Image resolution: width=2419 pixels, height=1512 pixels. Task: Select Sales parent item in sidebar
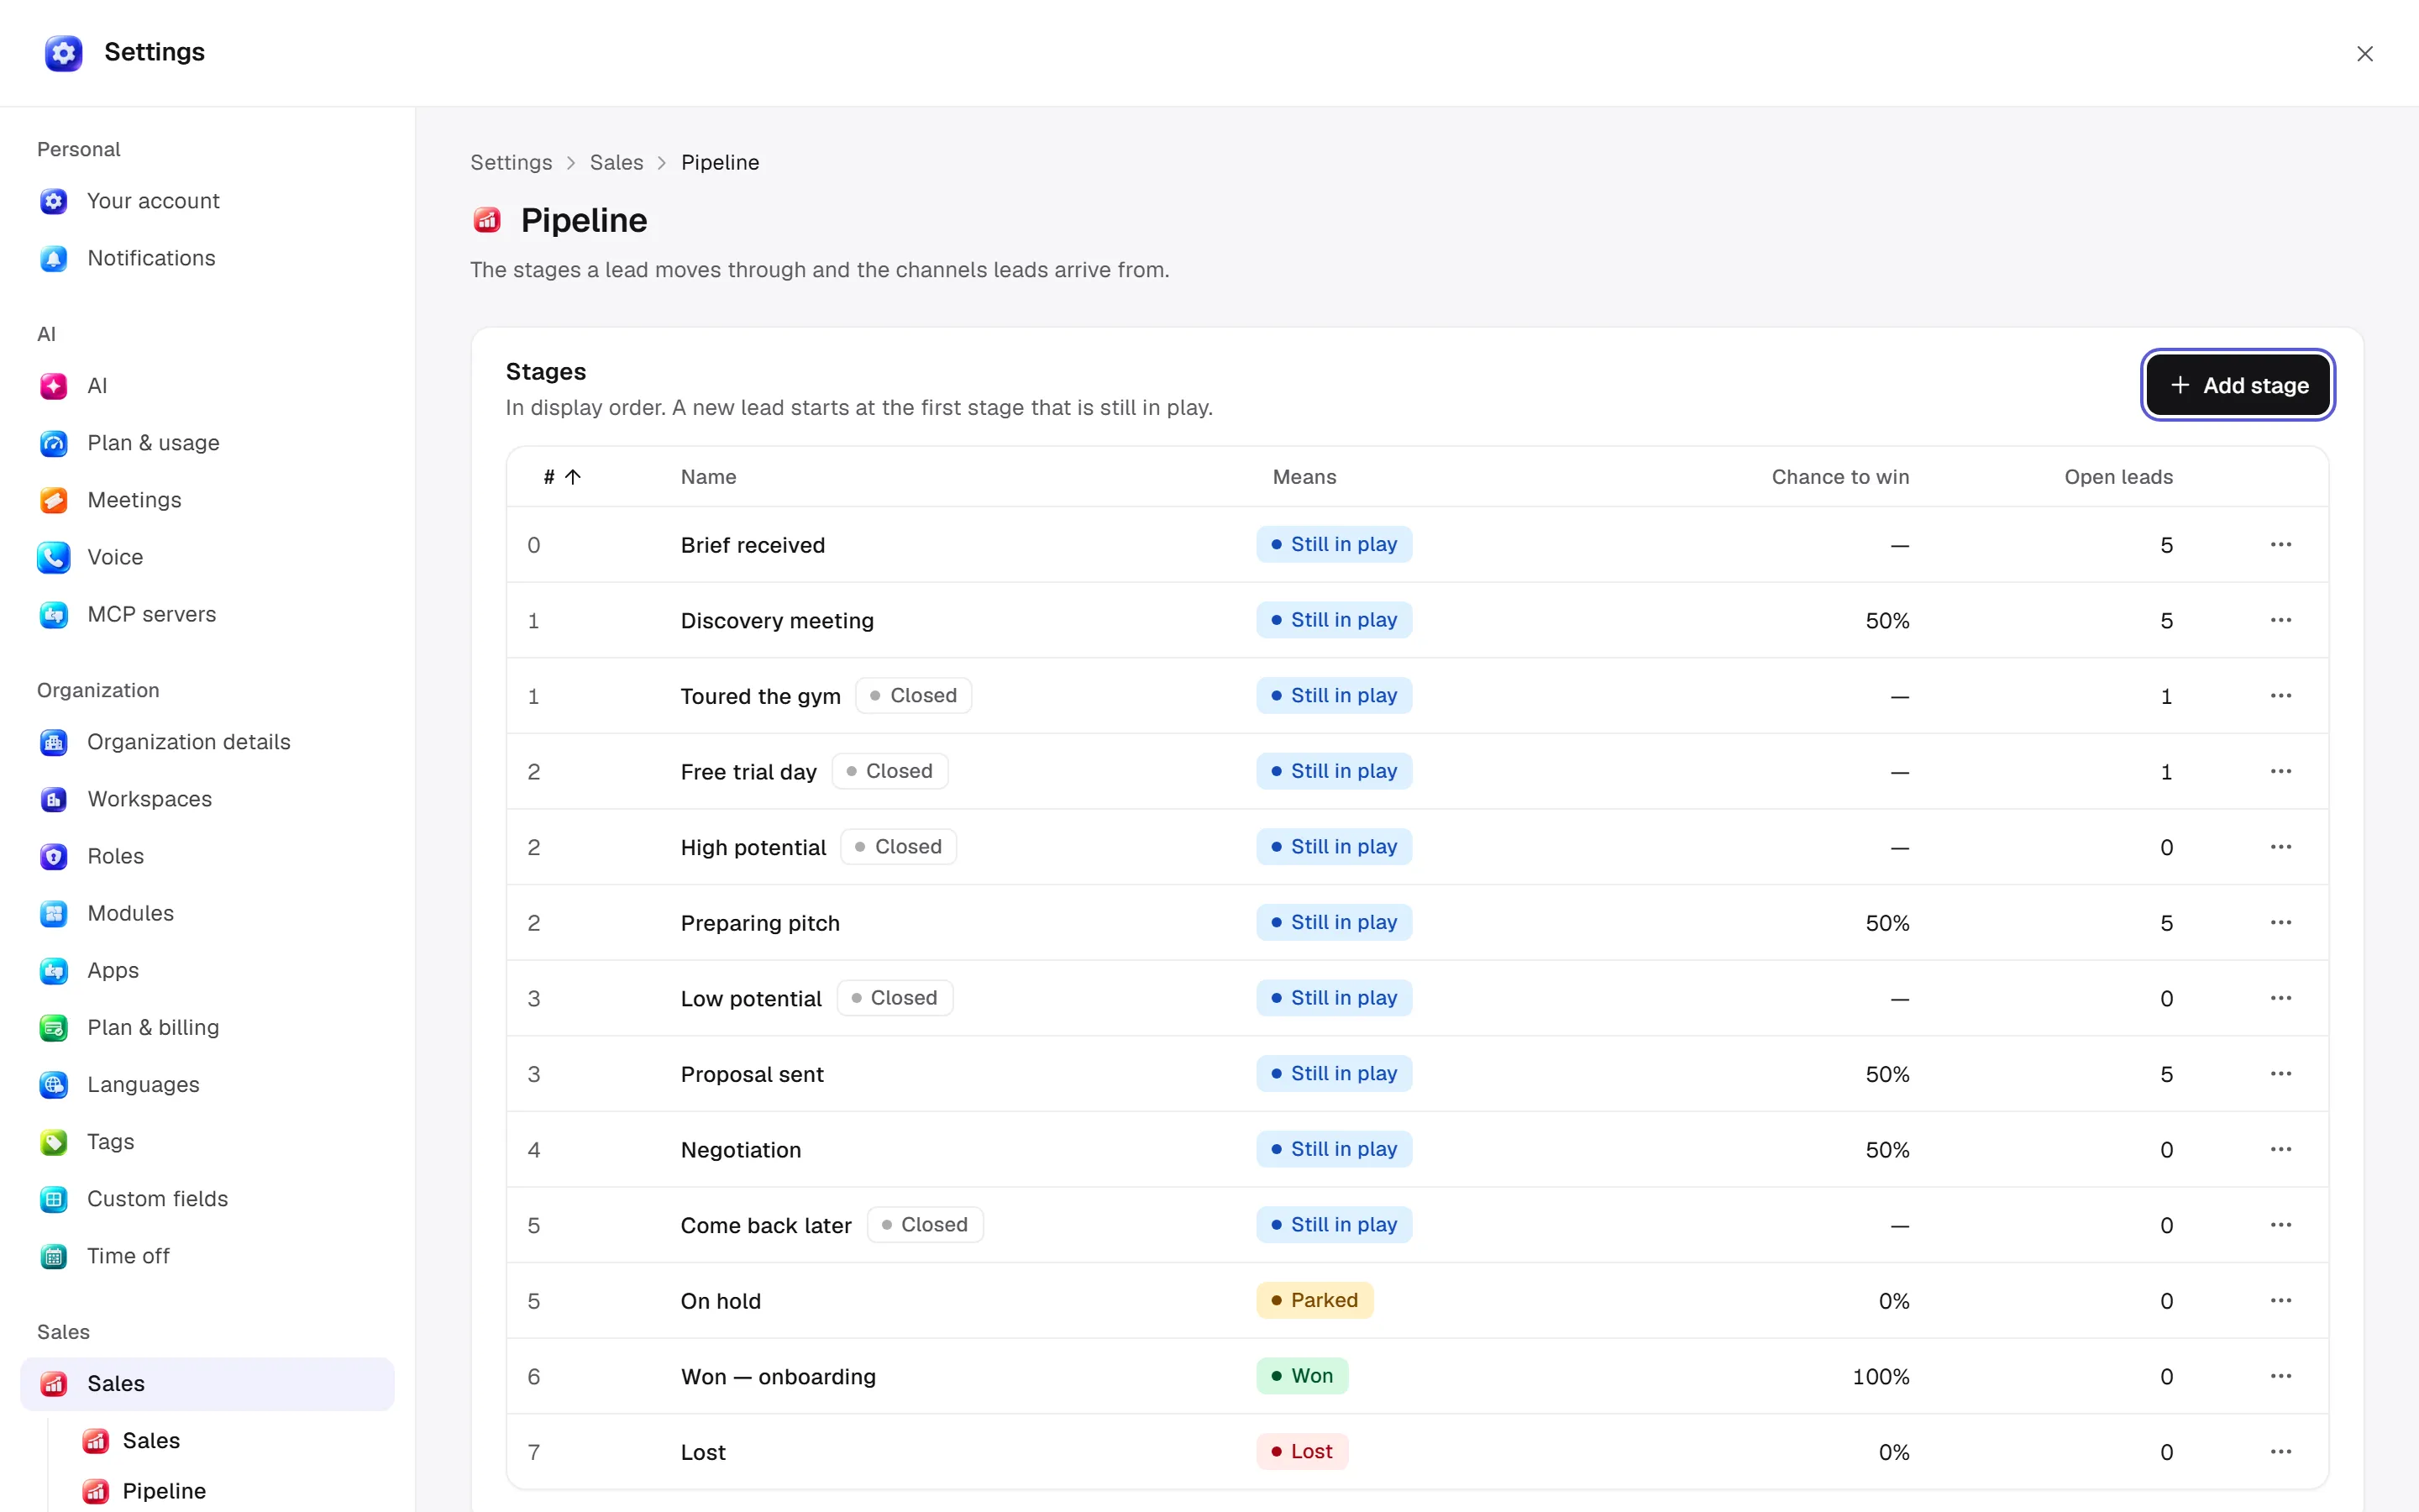click(207, 1383)
